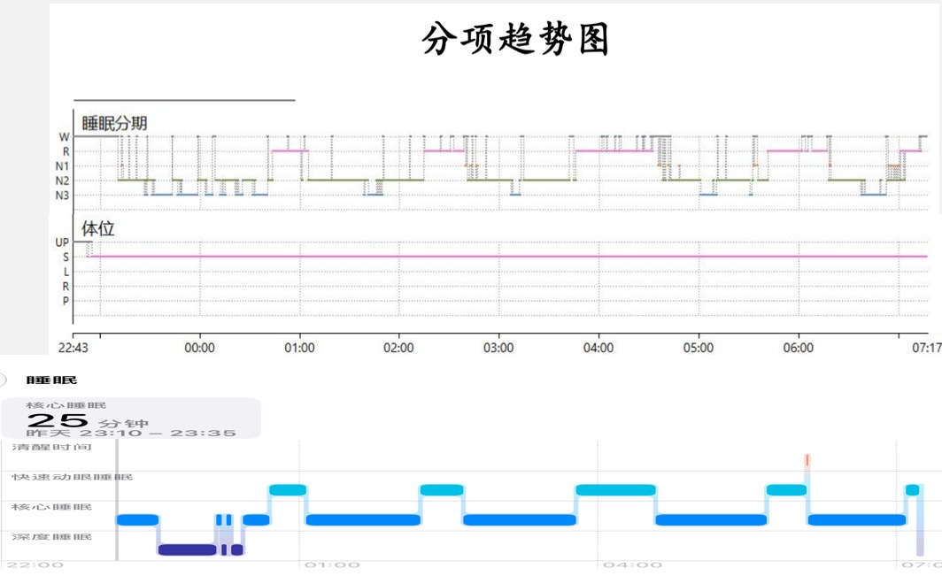Click the 睡眠 heading above lower chart
The width and height of the screenshot is (942, 576).
51,380
